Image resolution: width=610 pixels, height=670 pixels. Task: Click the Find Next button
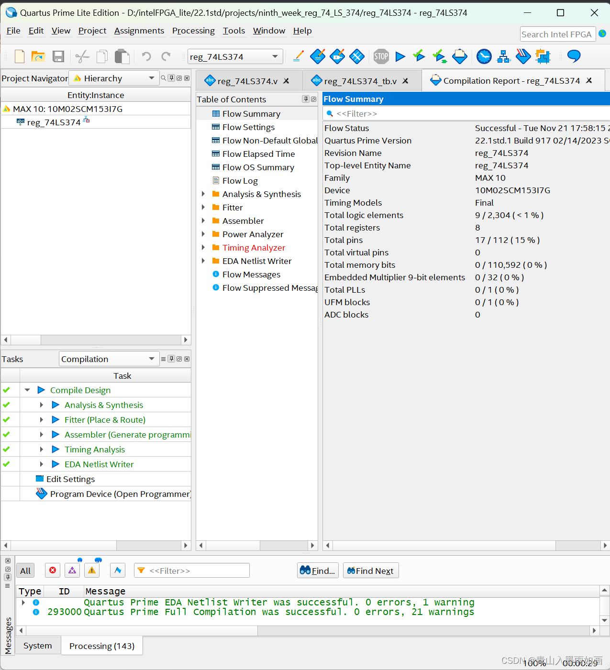click(371, 571)
